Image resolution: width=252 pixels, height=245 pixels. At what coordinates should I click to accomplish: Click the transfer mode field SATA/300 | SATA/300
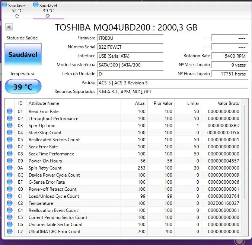pyautogui.click(x=130, y=65)
